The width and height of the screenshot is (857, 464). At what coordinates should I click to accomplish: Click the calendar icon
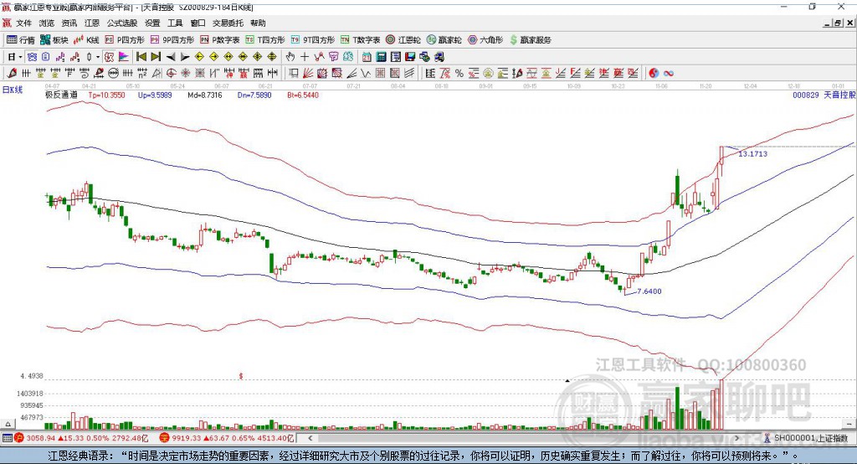(x=367, y=56)
